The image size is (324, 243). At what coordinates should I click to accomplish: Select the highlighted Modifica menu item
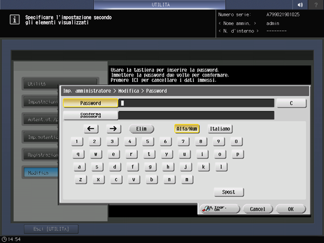[x=41, y=173]
